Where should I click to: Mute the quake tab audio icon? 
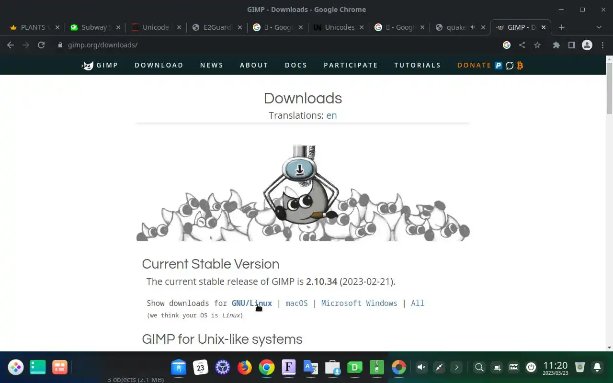coord(473,27)
